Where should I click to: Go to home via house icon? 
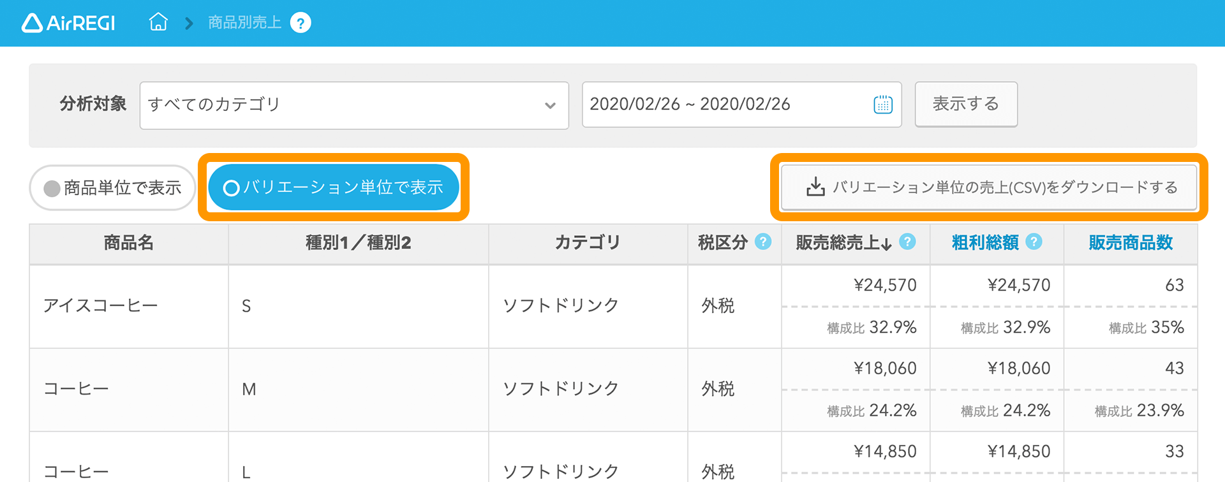[158, 22]
